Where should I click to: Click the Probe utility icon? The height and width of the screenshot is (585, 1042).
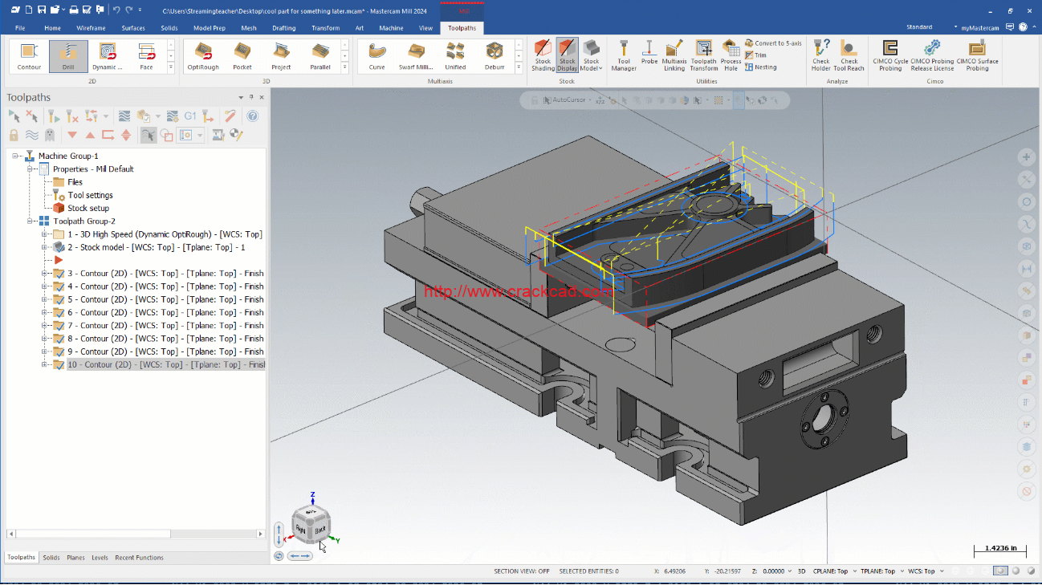pos(649,52)
